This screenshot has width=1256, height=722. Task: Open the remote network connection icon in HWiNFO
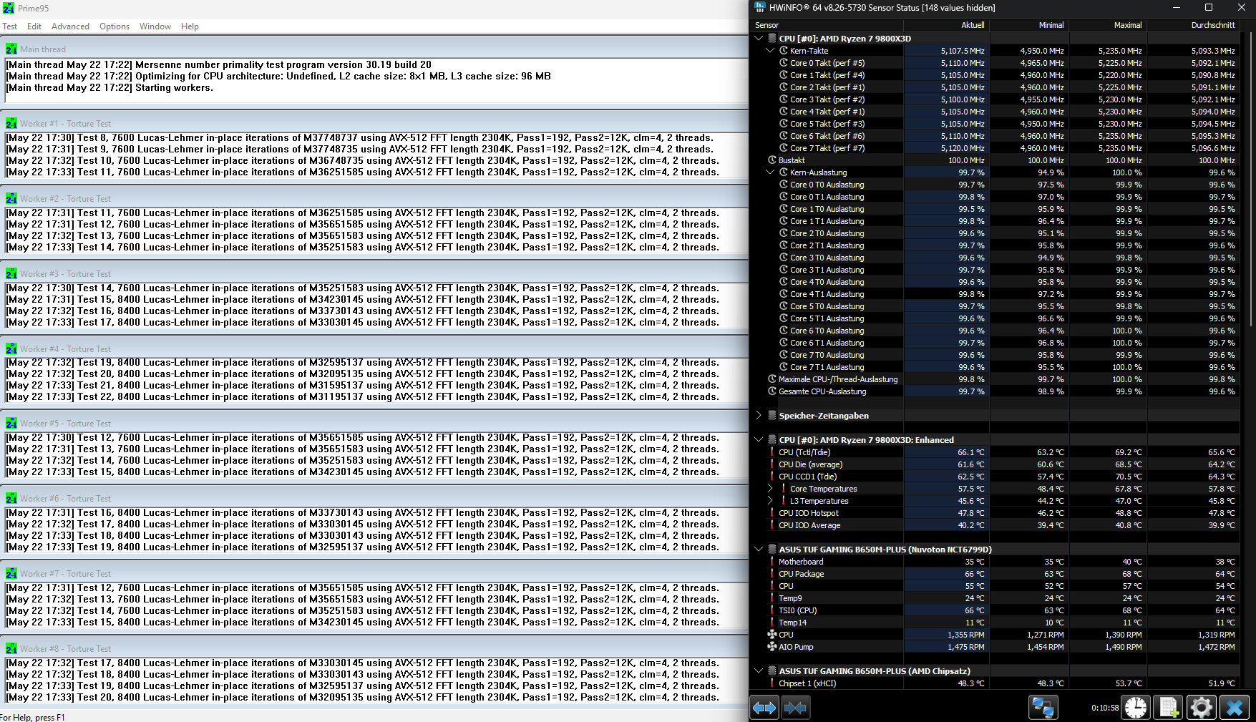pyautogui.click(x=1043, y=708)
